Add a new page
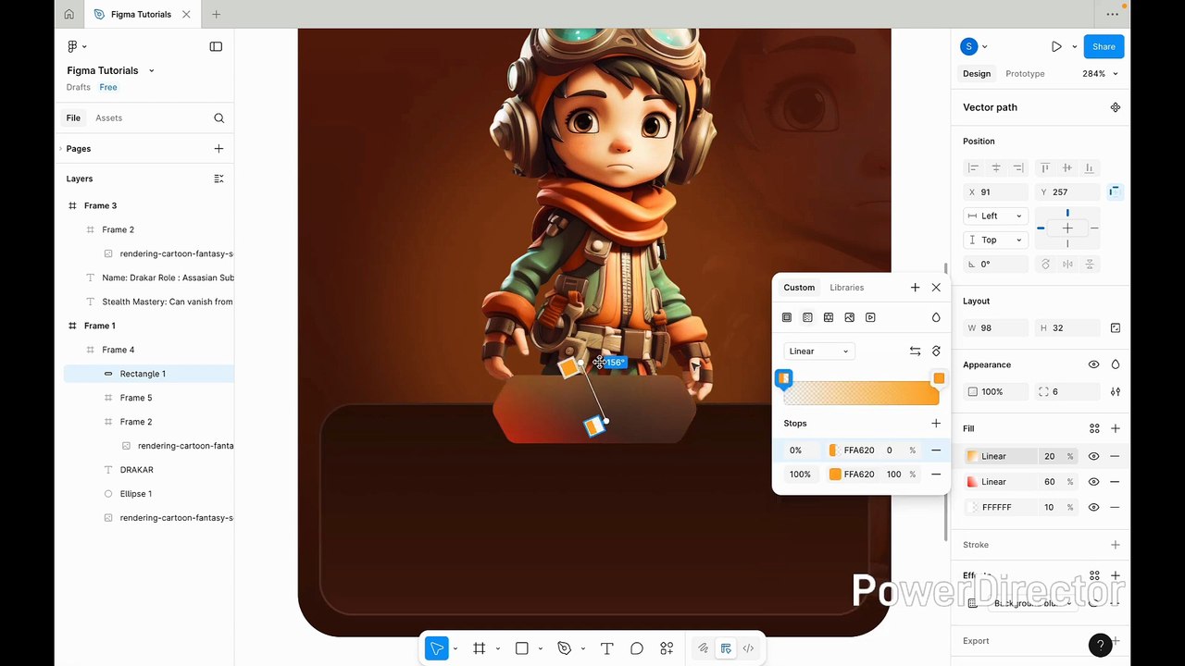The width and height of the screenshot is (1185, 666). click(x=218, y=148)
